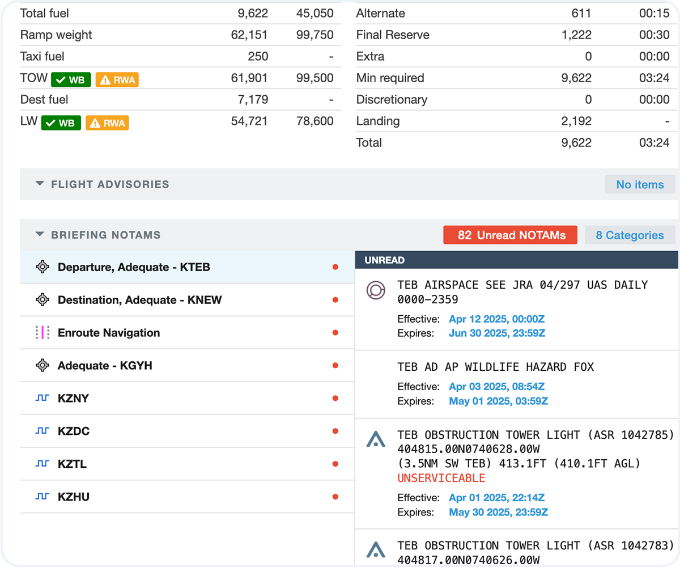Viewport: 680px width, 567px height.
Task: Click expiry date Jun 30 2025, 23:59Z
Action: coord(497,333)
